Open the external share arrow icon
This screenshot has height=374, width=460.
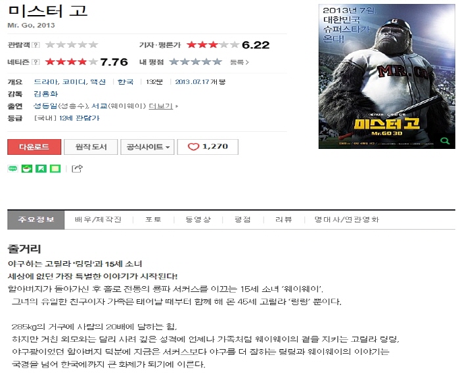(x=77, y=169)
